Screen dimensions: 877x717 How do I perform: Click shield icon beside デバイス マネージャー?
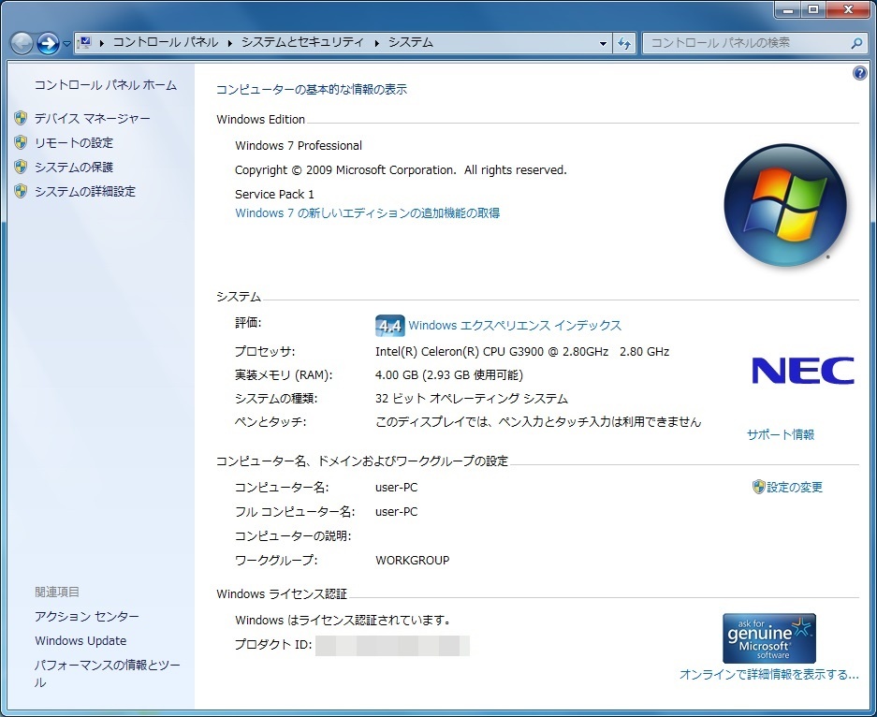[x=21, y=118]
